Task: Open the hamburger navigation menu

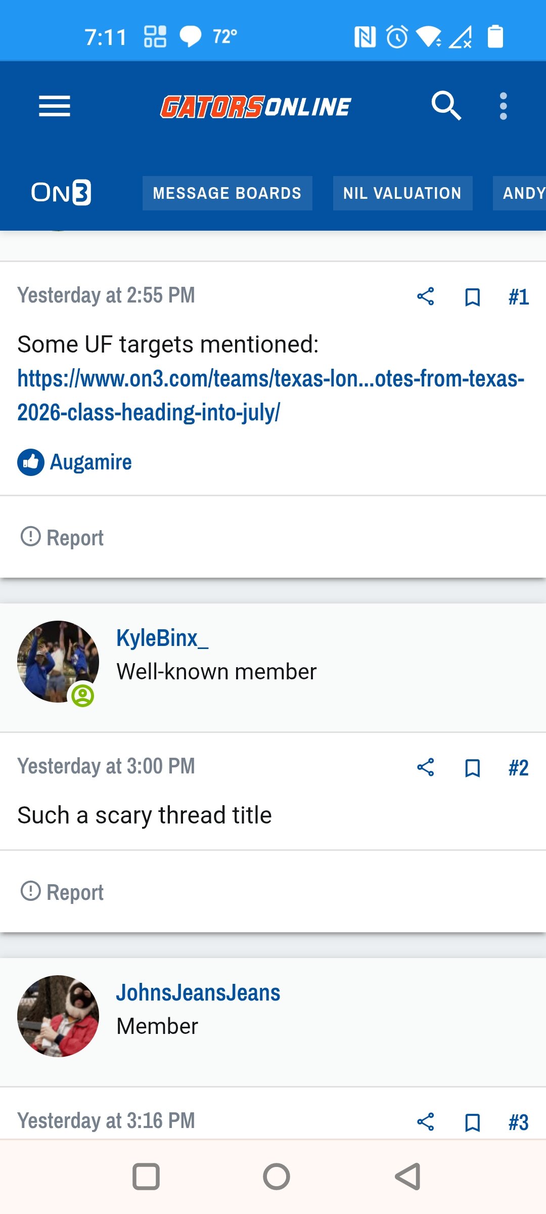Action: [x=55, y=106]
